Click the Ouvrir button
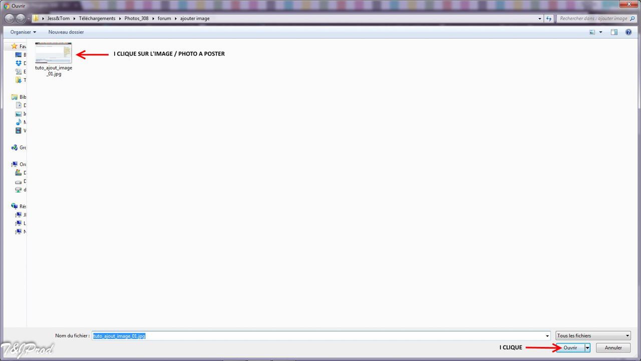 tap(570, 347)
